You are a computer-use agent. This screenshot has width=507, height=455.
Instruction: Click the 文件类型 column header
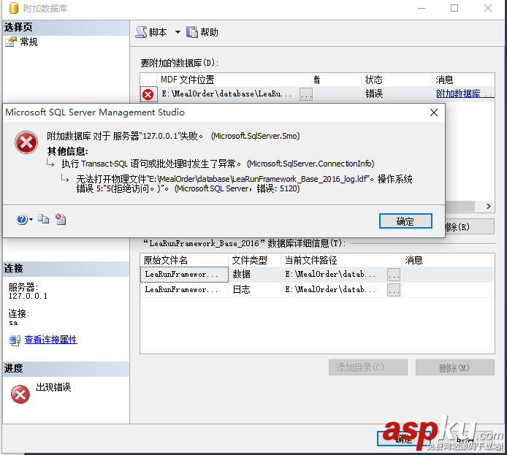pyautogui.click(x=255, y=260)
